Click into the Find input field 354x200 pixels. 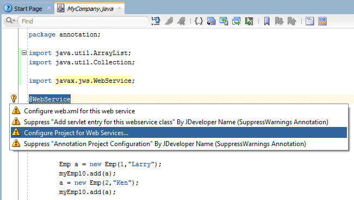(84, 21)
